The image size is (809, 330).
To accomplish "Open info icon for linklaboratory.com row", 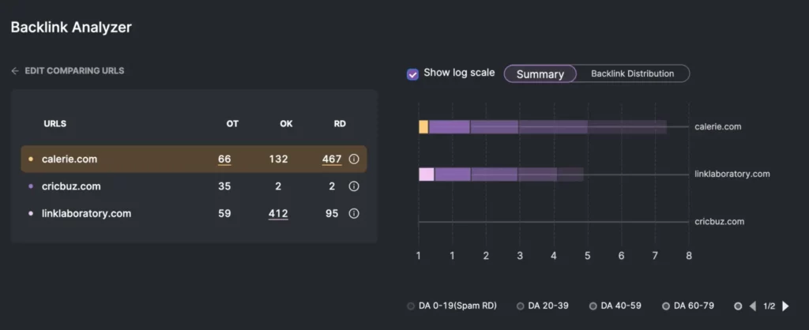I will coord(354,213).
